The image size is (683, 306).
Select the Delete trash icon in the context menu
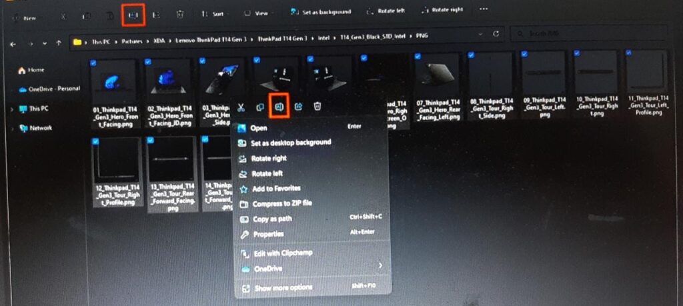coord(318,106)
